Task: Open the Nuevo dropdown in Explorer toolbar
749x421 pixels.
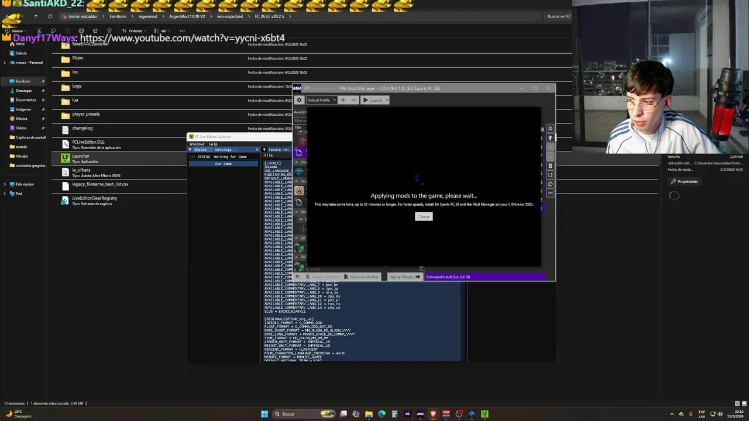Action: click(16, 31)
